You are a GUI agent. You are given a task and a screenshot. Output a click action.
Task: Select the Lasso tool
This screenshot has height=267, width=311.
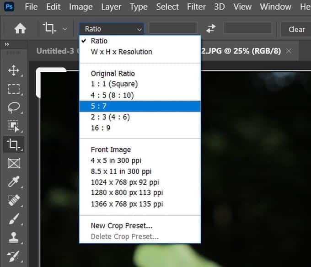coord(14,107)
